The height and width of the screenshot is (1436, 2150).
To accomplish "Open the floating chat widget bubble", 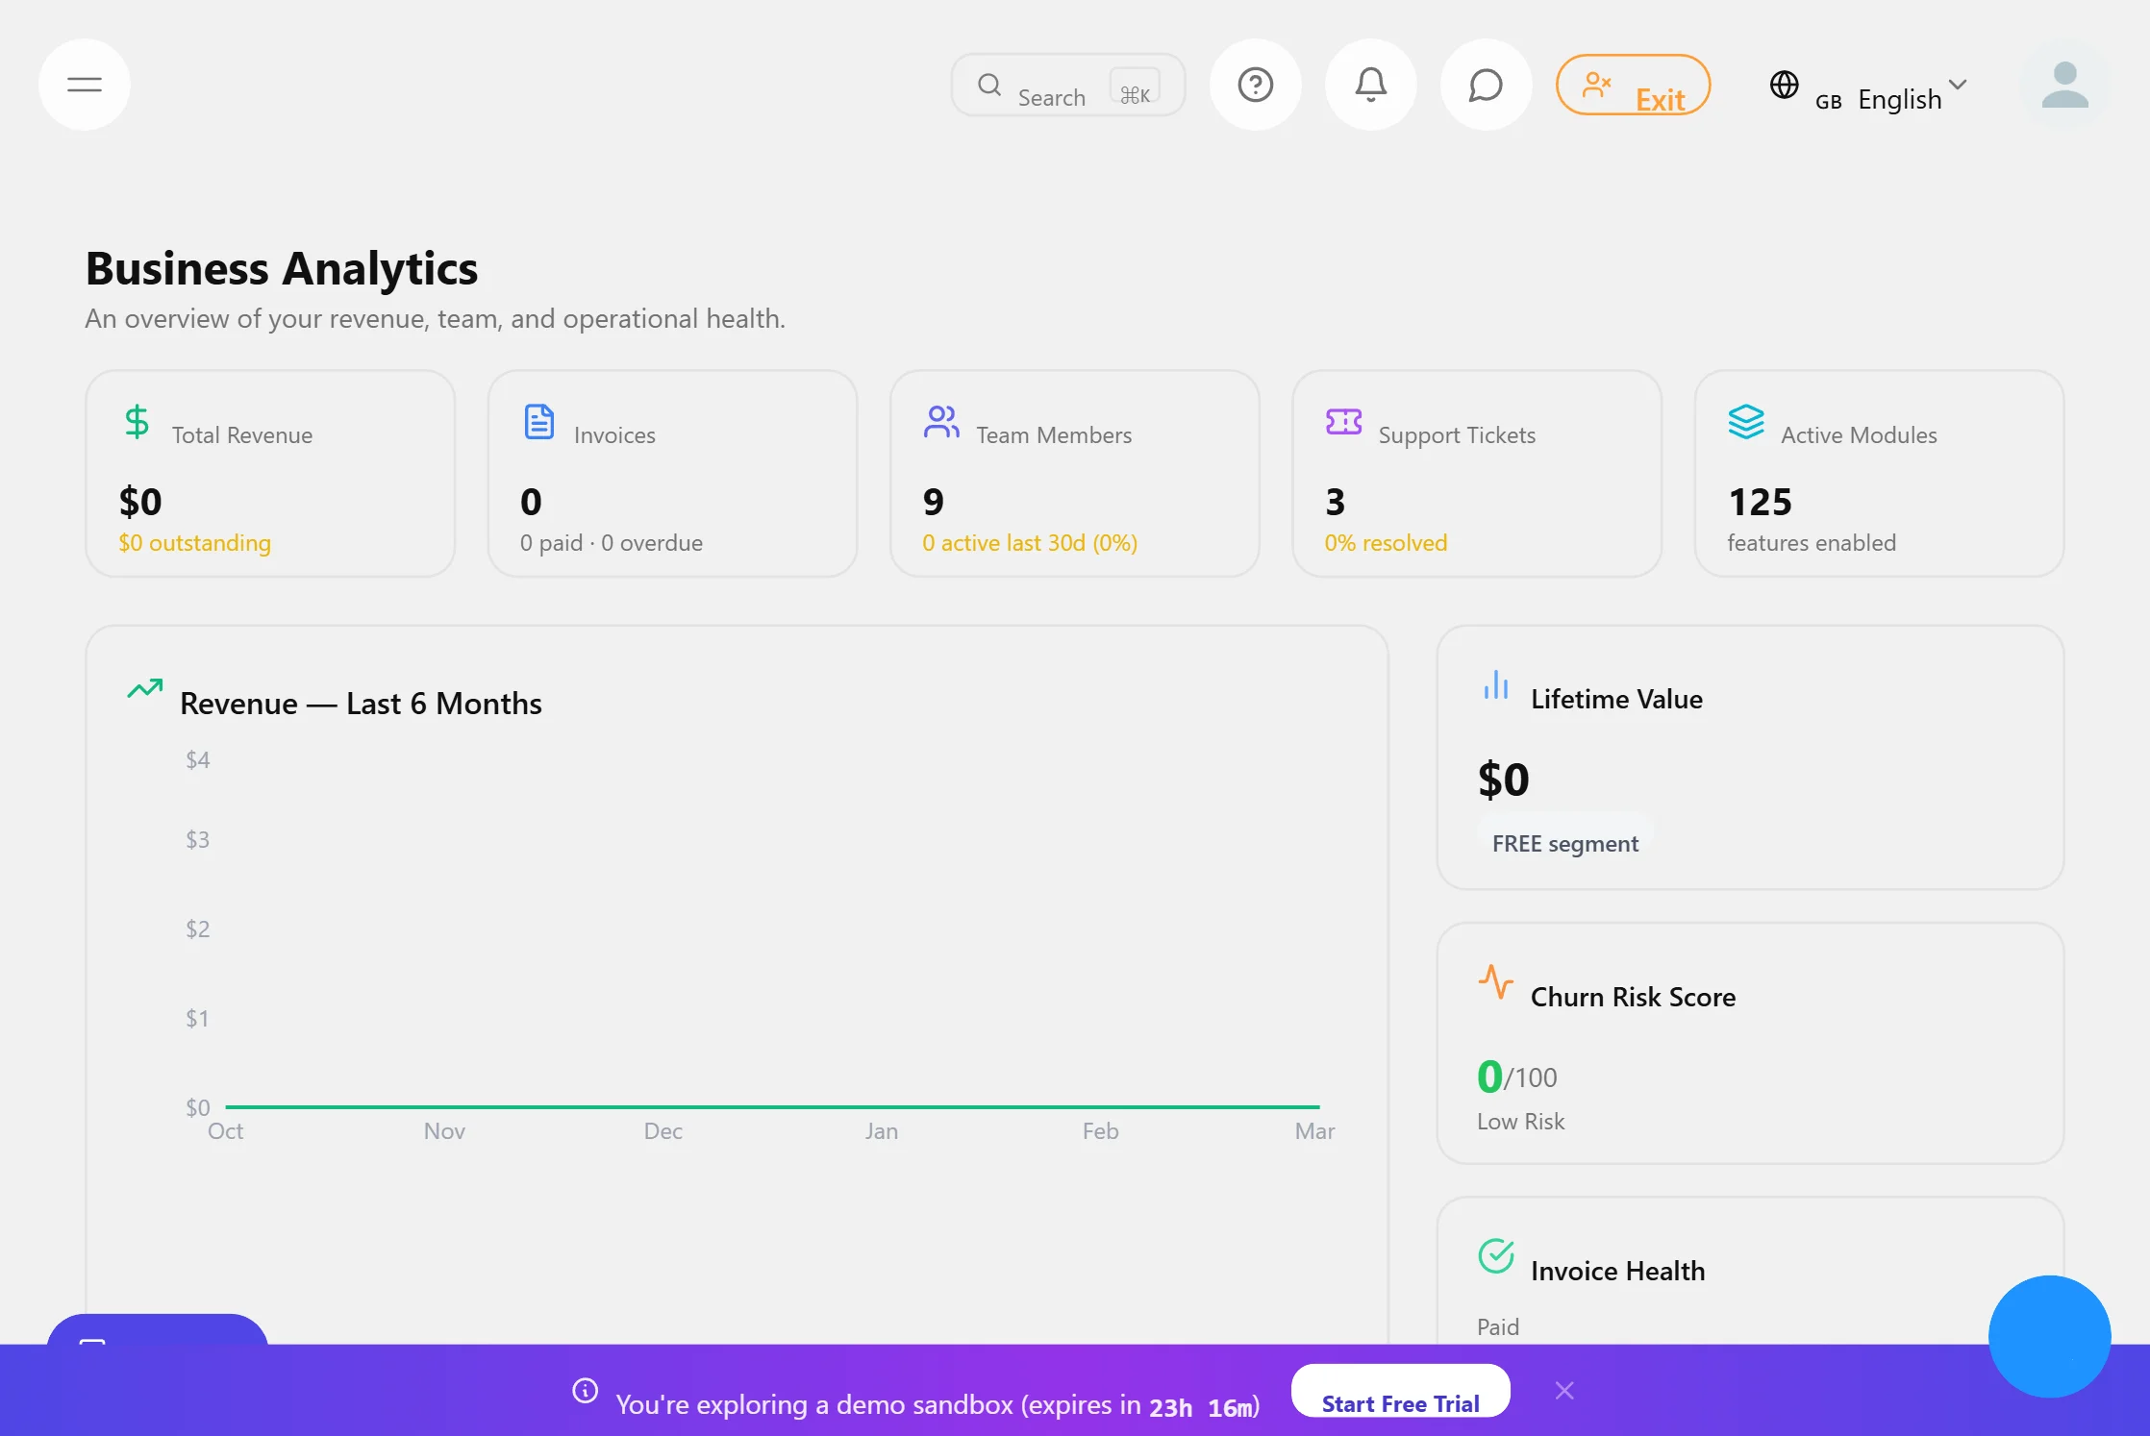I will coord(2049,1336).
